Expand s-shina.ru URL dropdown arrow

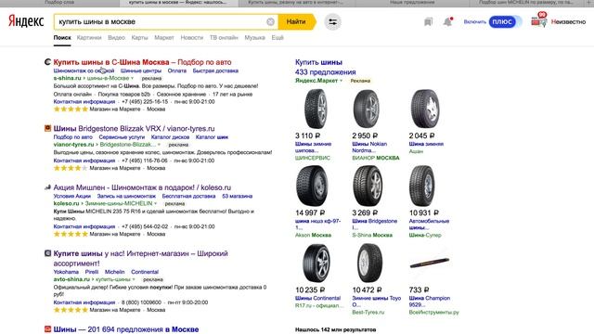coord(132,78)
